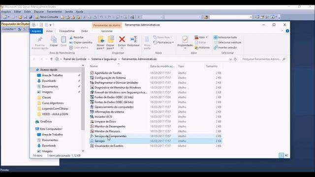Select Configuração do Sistema item
315x177 pixels.
click(108, 78)
